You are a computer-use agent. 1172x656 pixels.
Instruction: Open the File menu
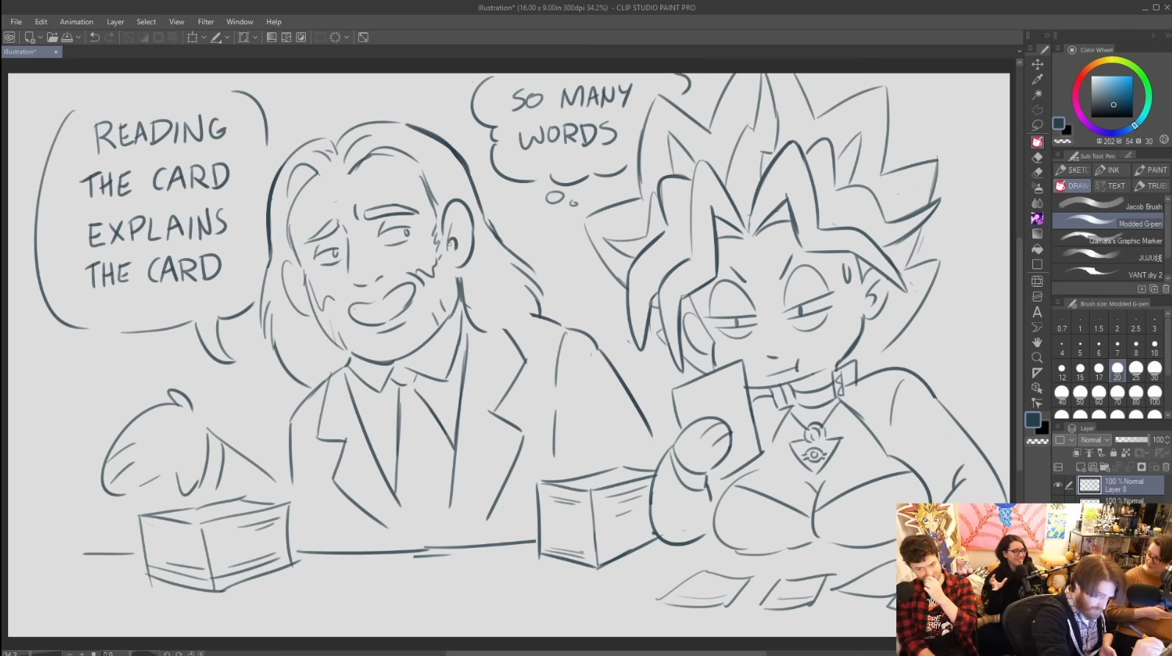click(16, 22)
